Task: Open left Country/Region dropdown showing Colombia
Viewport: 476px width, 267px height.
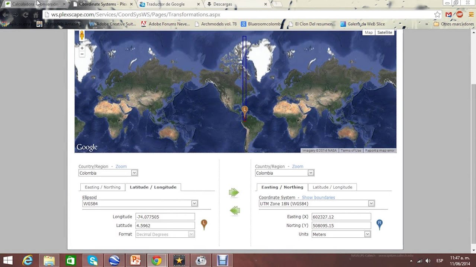Action: [x=108, y=173]
